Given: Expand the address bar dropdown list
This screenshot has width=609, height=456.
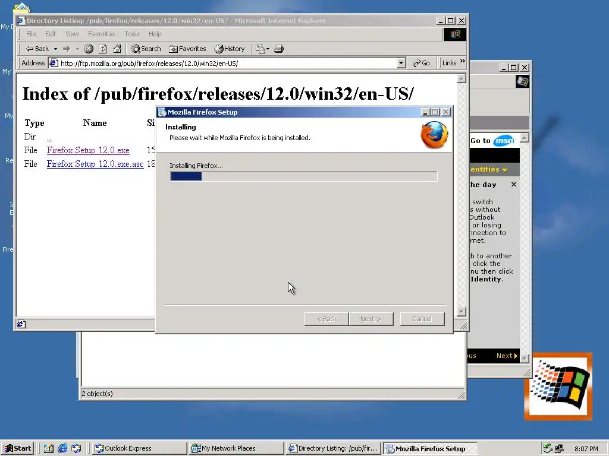Looking at the screenshot, I should click(x=401, y=63).
